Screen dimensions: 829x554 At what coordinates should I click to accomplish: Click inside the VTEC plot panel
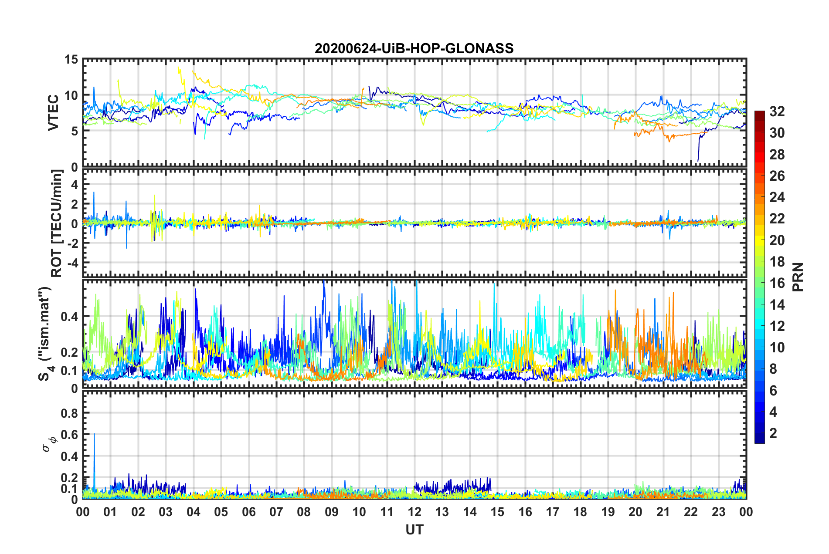pyautogui.click(x=414, y=113)
